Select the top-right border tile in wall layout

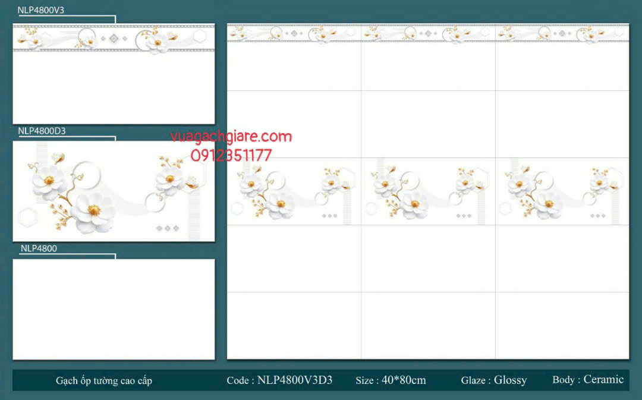point(562,58)
